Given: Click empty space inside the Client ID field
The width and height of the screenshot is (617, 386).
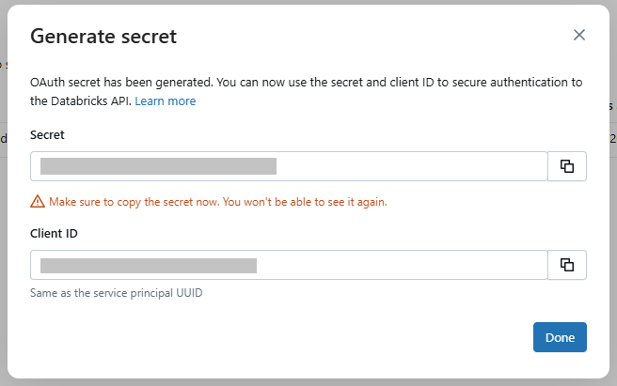Looking at the screenshot, I should coord(402,265).
